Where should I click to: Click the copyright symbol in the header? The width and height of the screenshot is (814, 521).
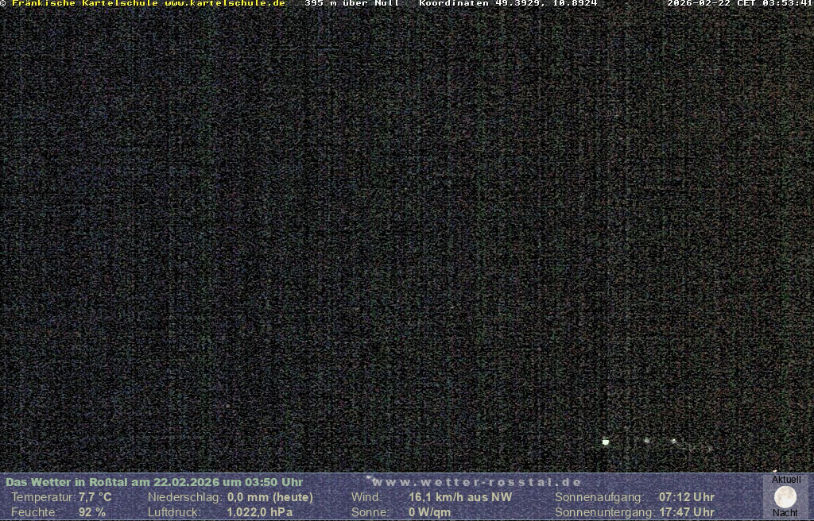(3, 4)
